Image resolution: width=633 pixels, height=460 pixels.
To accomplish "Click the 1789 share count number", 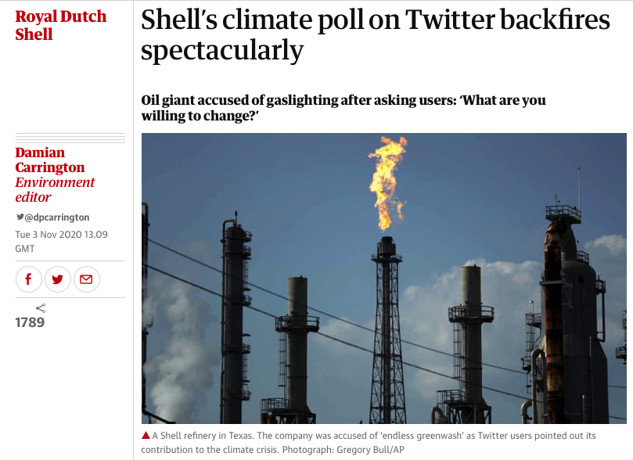I will tap(30, 322).
